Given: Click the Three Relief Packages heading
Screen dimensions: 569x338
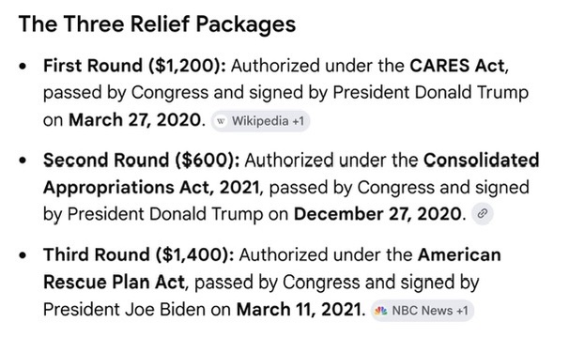Looking at the screenshot, I should pyautogui.click(x=157, y=24).
